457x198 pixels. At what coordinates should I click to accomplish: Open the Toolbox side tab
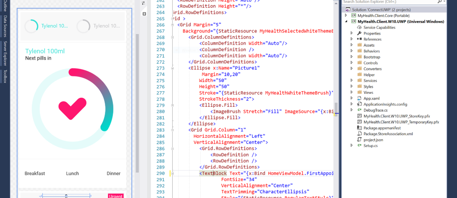(5, 76)
